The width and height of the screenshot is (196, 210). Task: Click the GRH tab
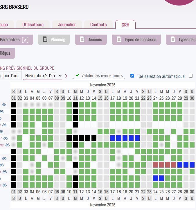[125, 25]
